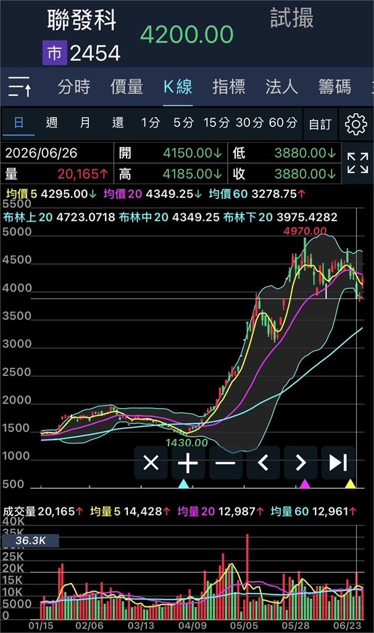Zoom in chart with plus button

(188, 462)
